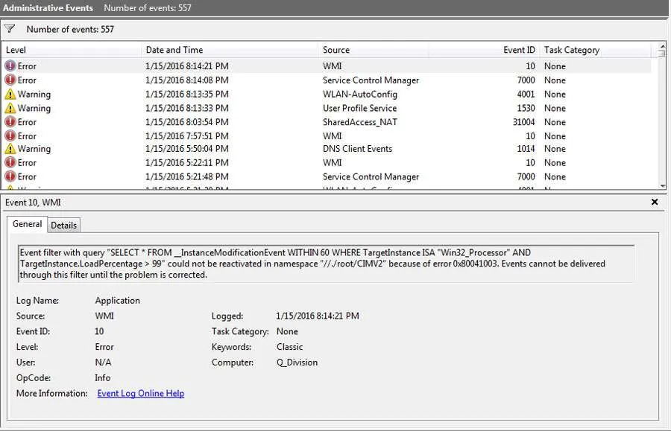
Task: Click the Event 10, WMI pane title
Action: [x=33, y=202]
